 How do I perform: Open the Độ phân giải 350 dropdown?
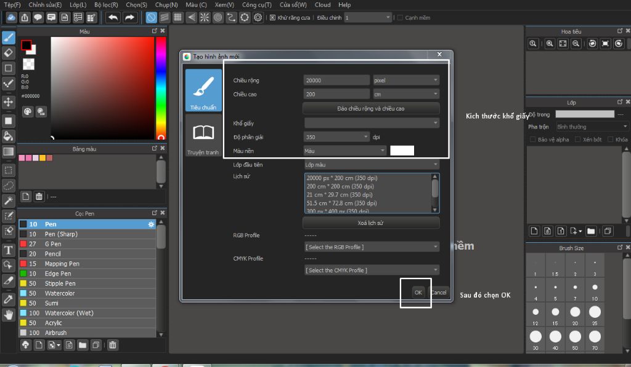click(x=336, y=137)
